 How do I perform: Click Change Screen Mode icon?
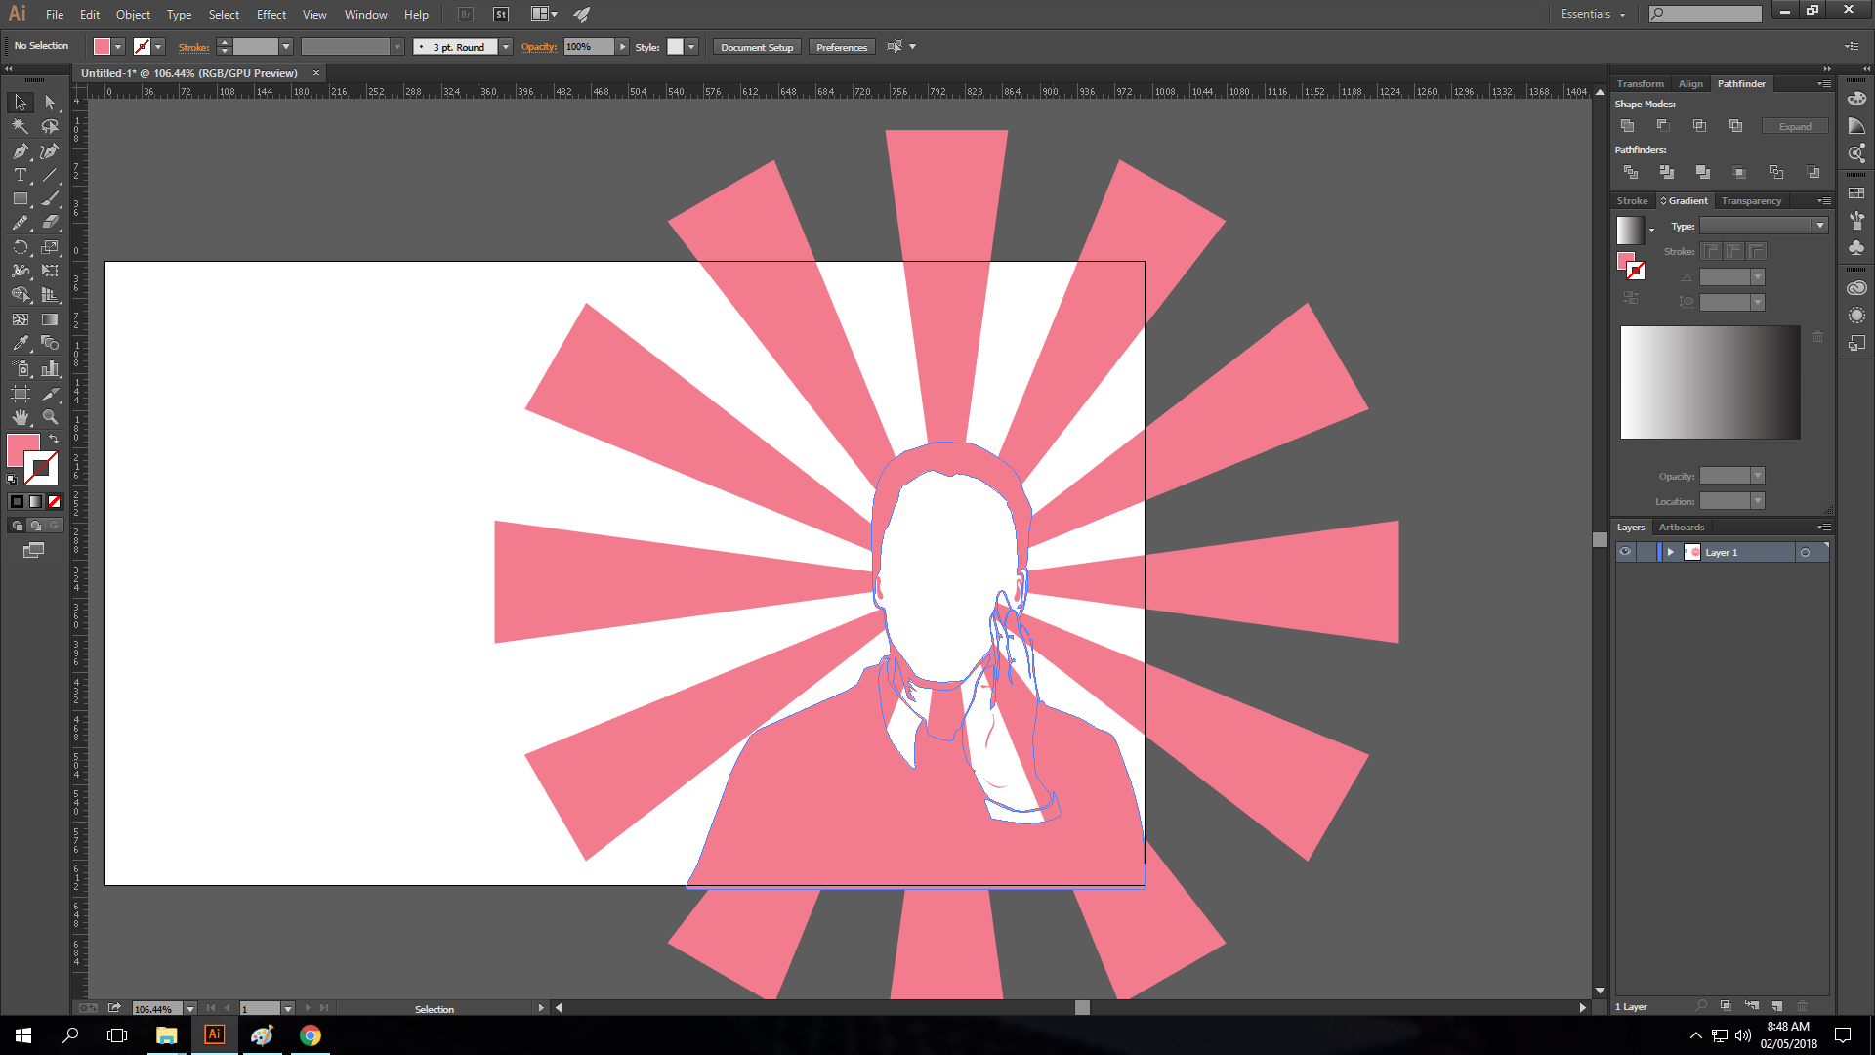click(33, 551)
